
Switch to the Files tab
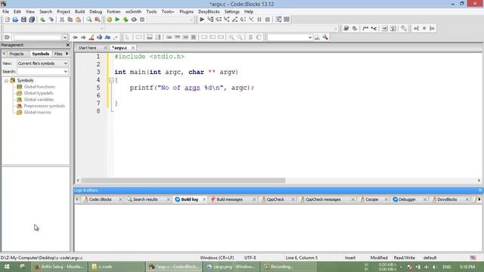pyautogui.click(x=58, y=54)
